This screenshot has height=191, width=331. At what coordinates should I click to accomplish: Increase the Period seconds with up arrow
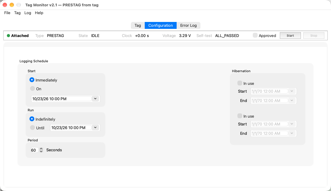pyautogui.click(x=42, y=149)
